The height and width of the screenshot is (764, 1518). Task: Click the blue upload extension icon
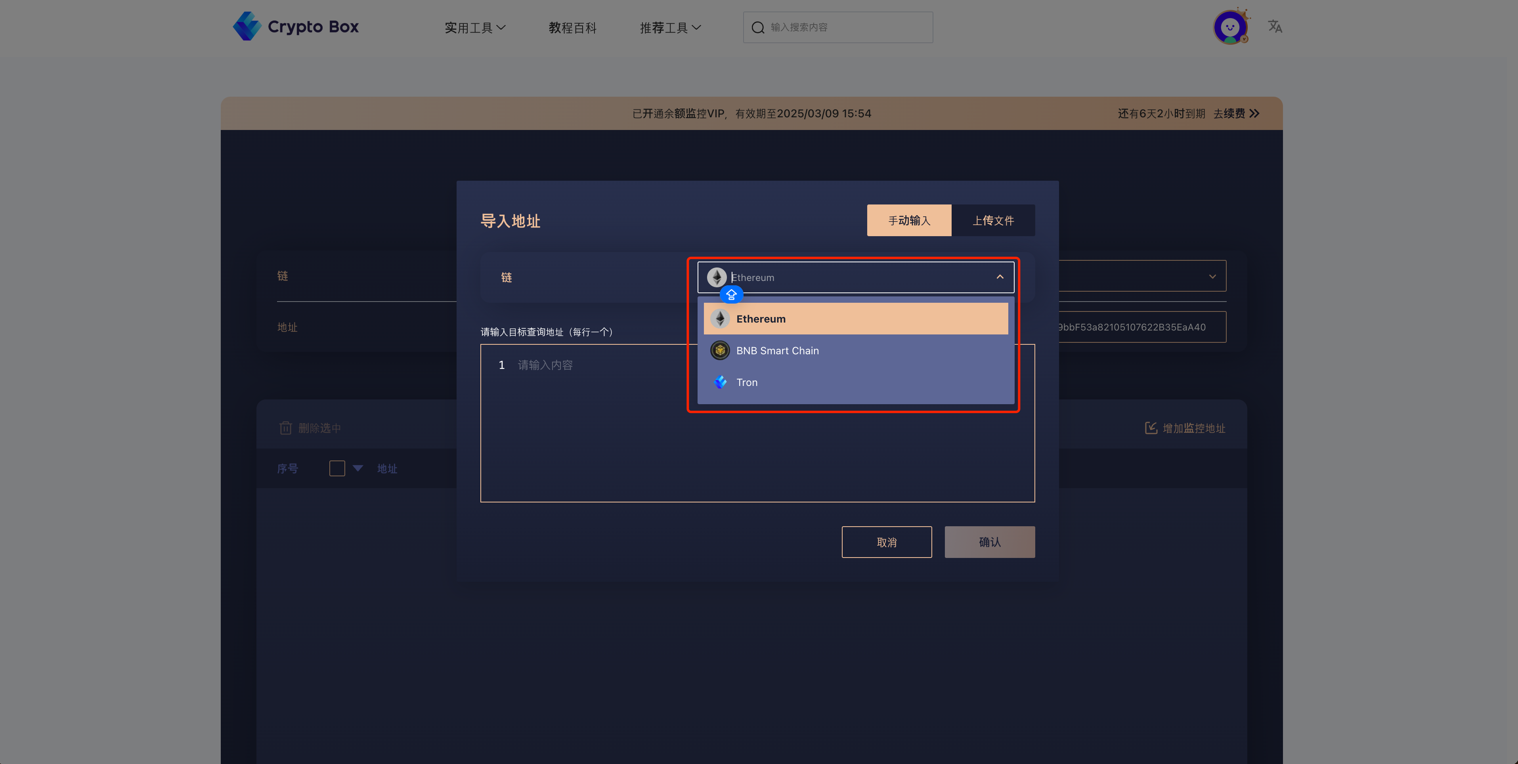coord(731,294)
